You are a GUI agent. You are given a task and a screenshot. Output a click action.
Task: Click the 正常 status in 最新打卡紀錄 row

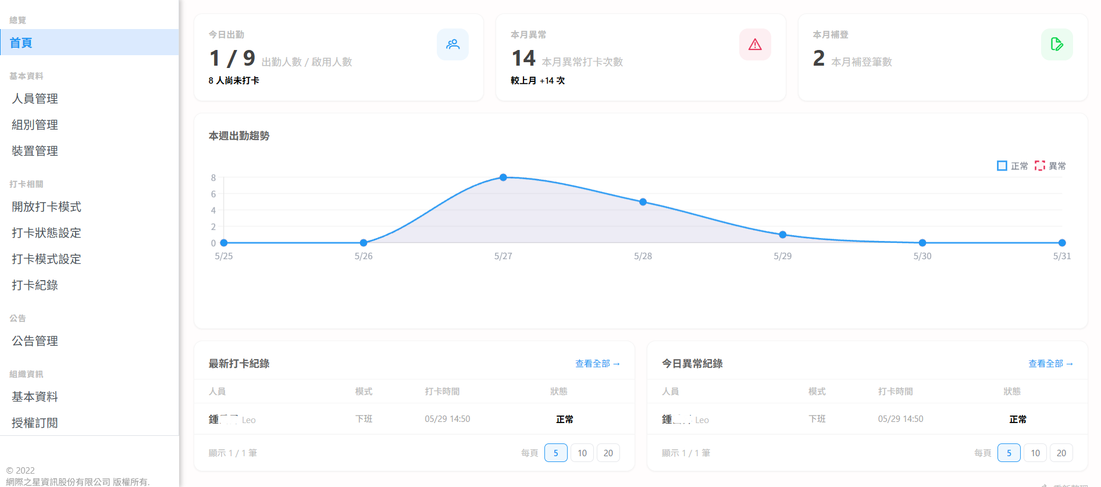(x=565, y=419)
